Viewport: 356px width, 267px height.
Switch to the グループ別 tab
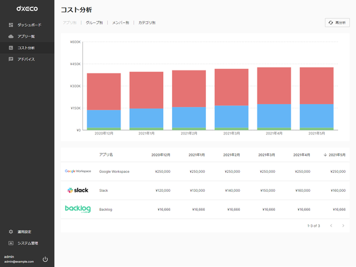pos(94,22)
